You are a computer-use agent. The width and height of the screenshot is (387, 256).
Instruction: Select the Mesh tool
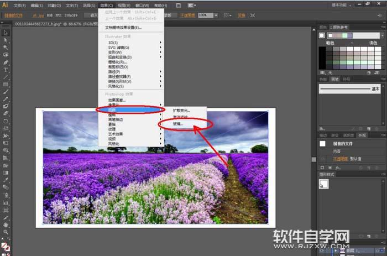pyautogui.click(x=6, y=165)
